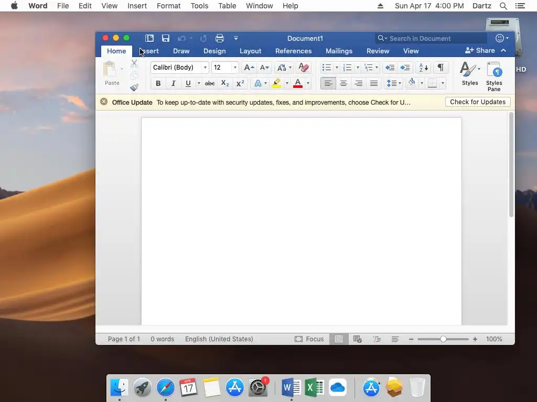
Task: Expand the font color dropdown arrow
Action: coord(308,83)
